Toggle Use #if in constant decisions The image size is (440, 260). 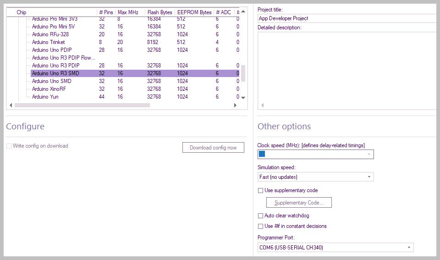click(x=260, y=227)
